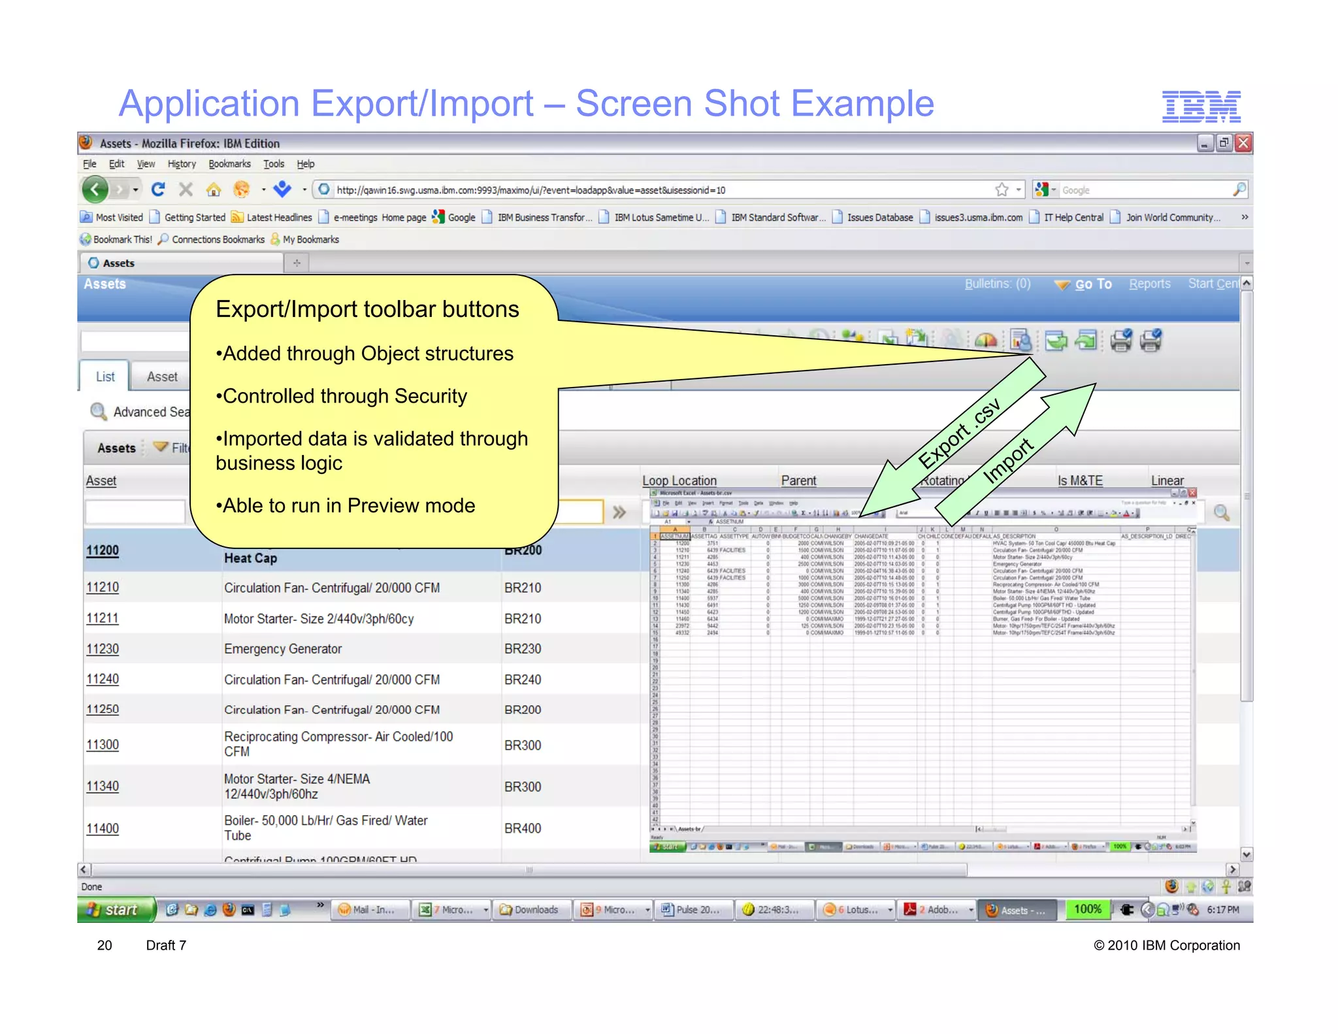Click the search magnifier in Google box
This screenshot has height=1034, width=1338.
[1239, 190]
